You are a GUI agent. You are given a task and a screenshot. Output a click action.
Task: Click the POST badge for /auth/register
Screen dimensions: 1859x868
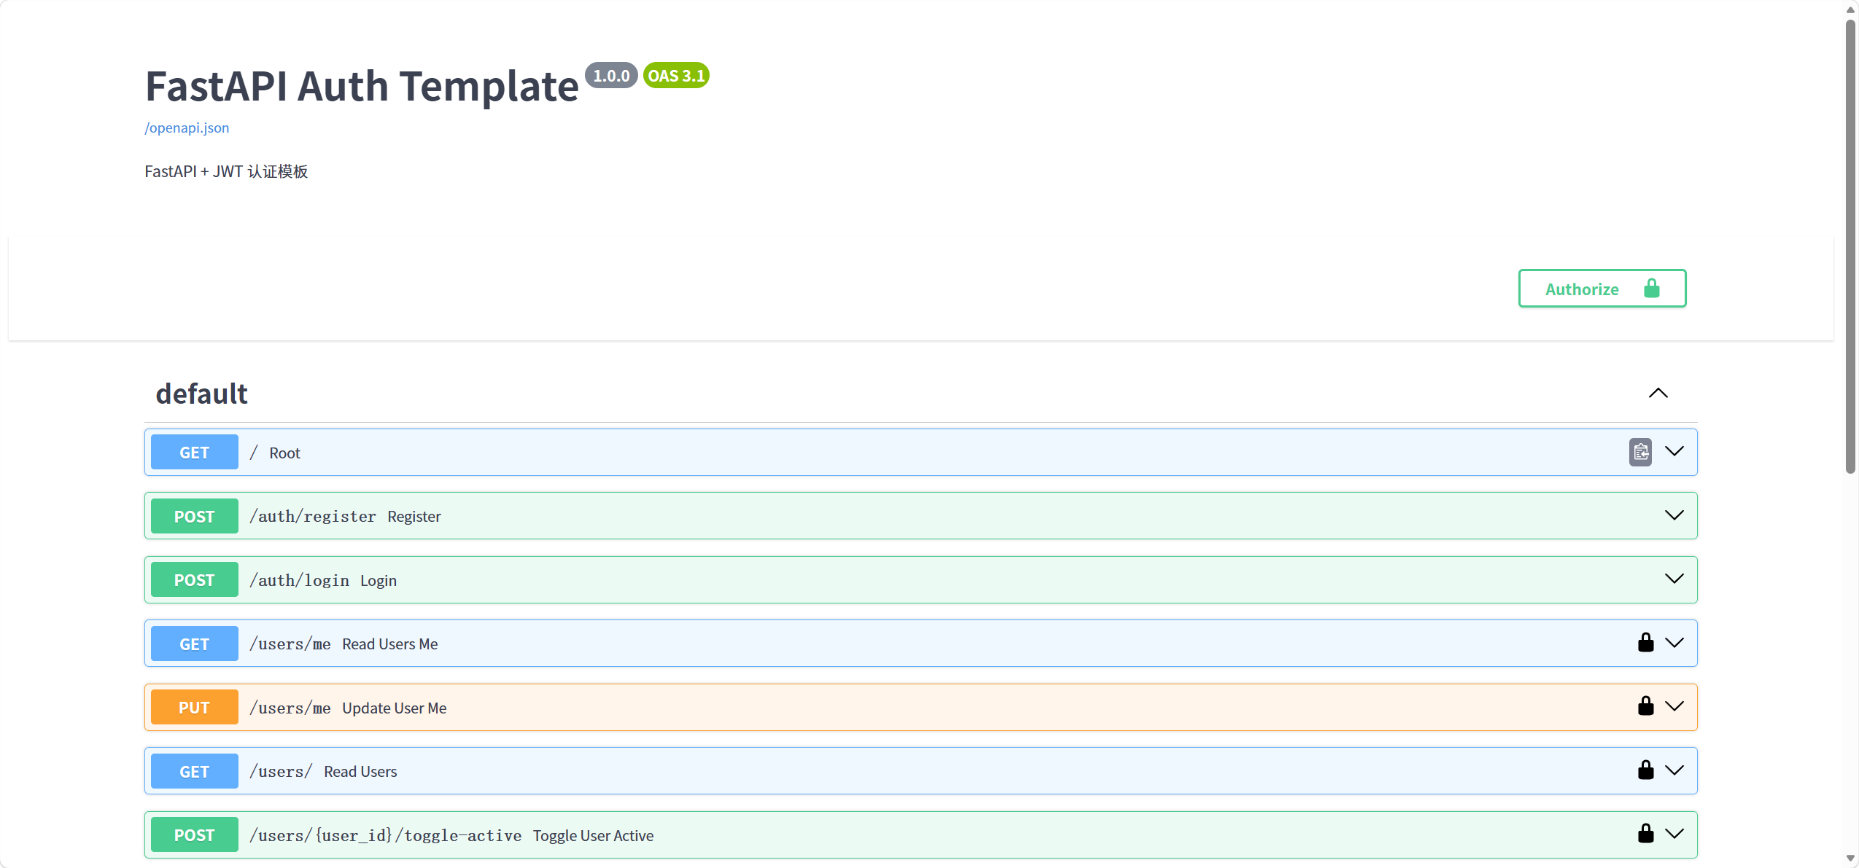pos(195,516)
